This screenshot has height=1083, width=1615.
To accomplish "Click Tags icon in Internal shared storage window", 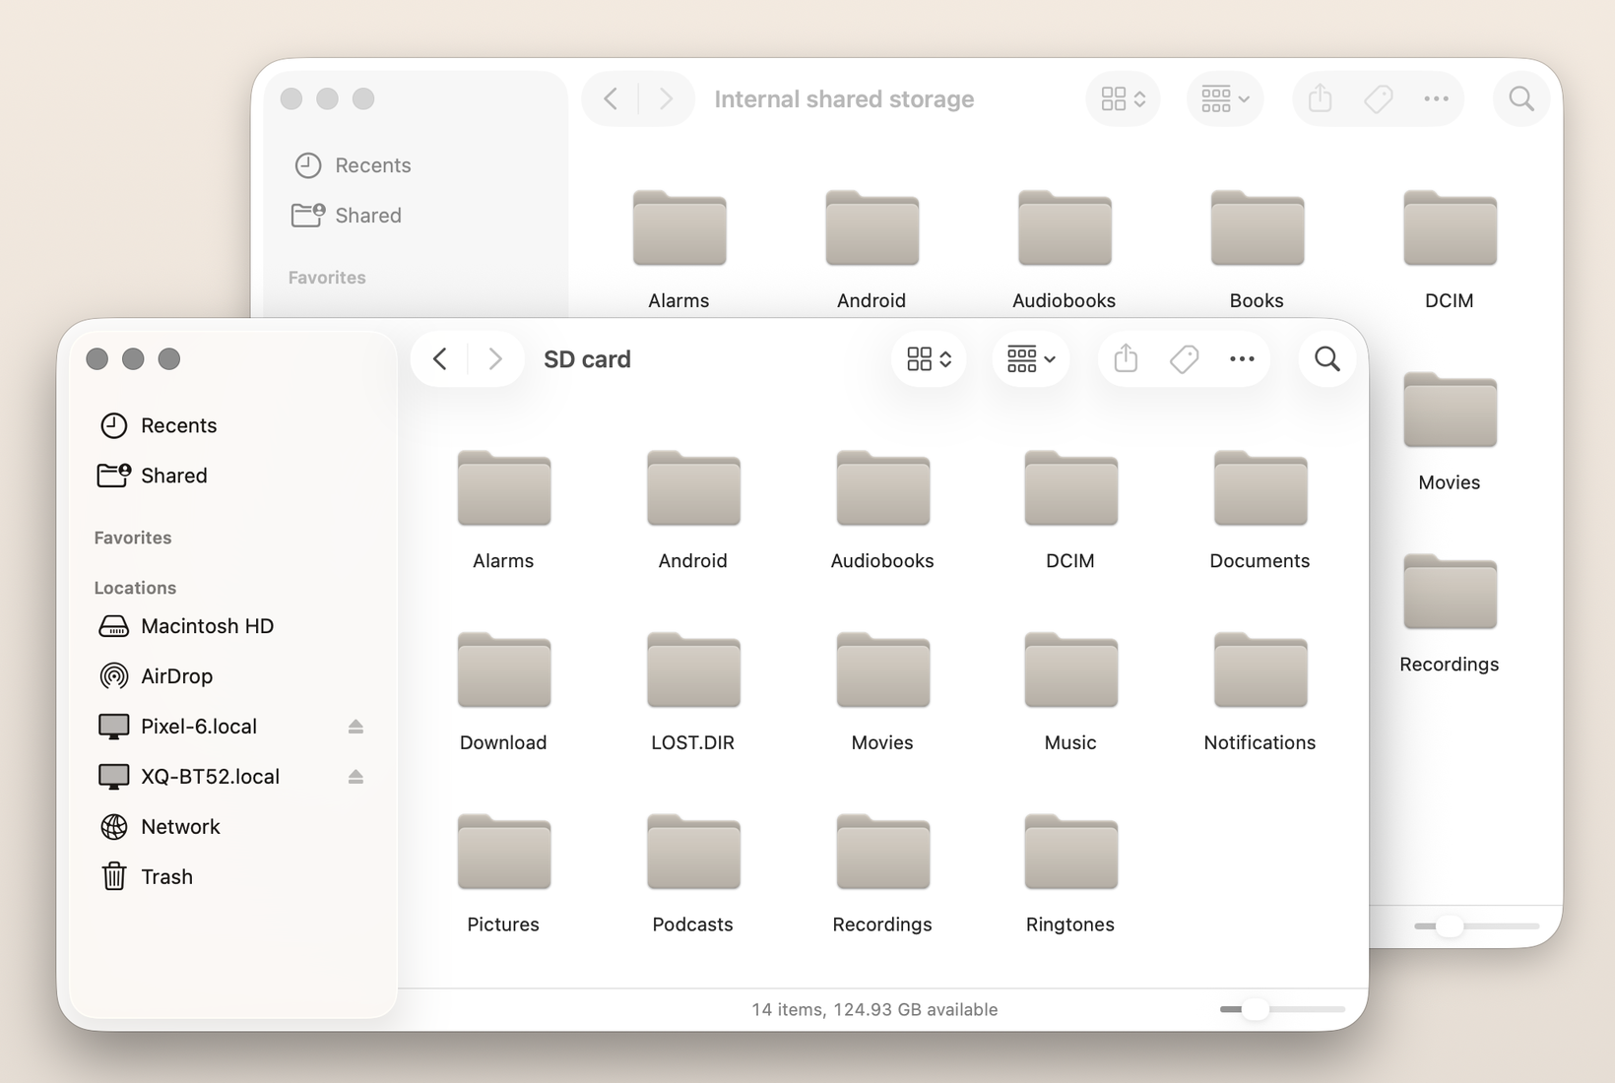I will pos(1378,98).
